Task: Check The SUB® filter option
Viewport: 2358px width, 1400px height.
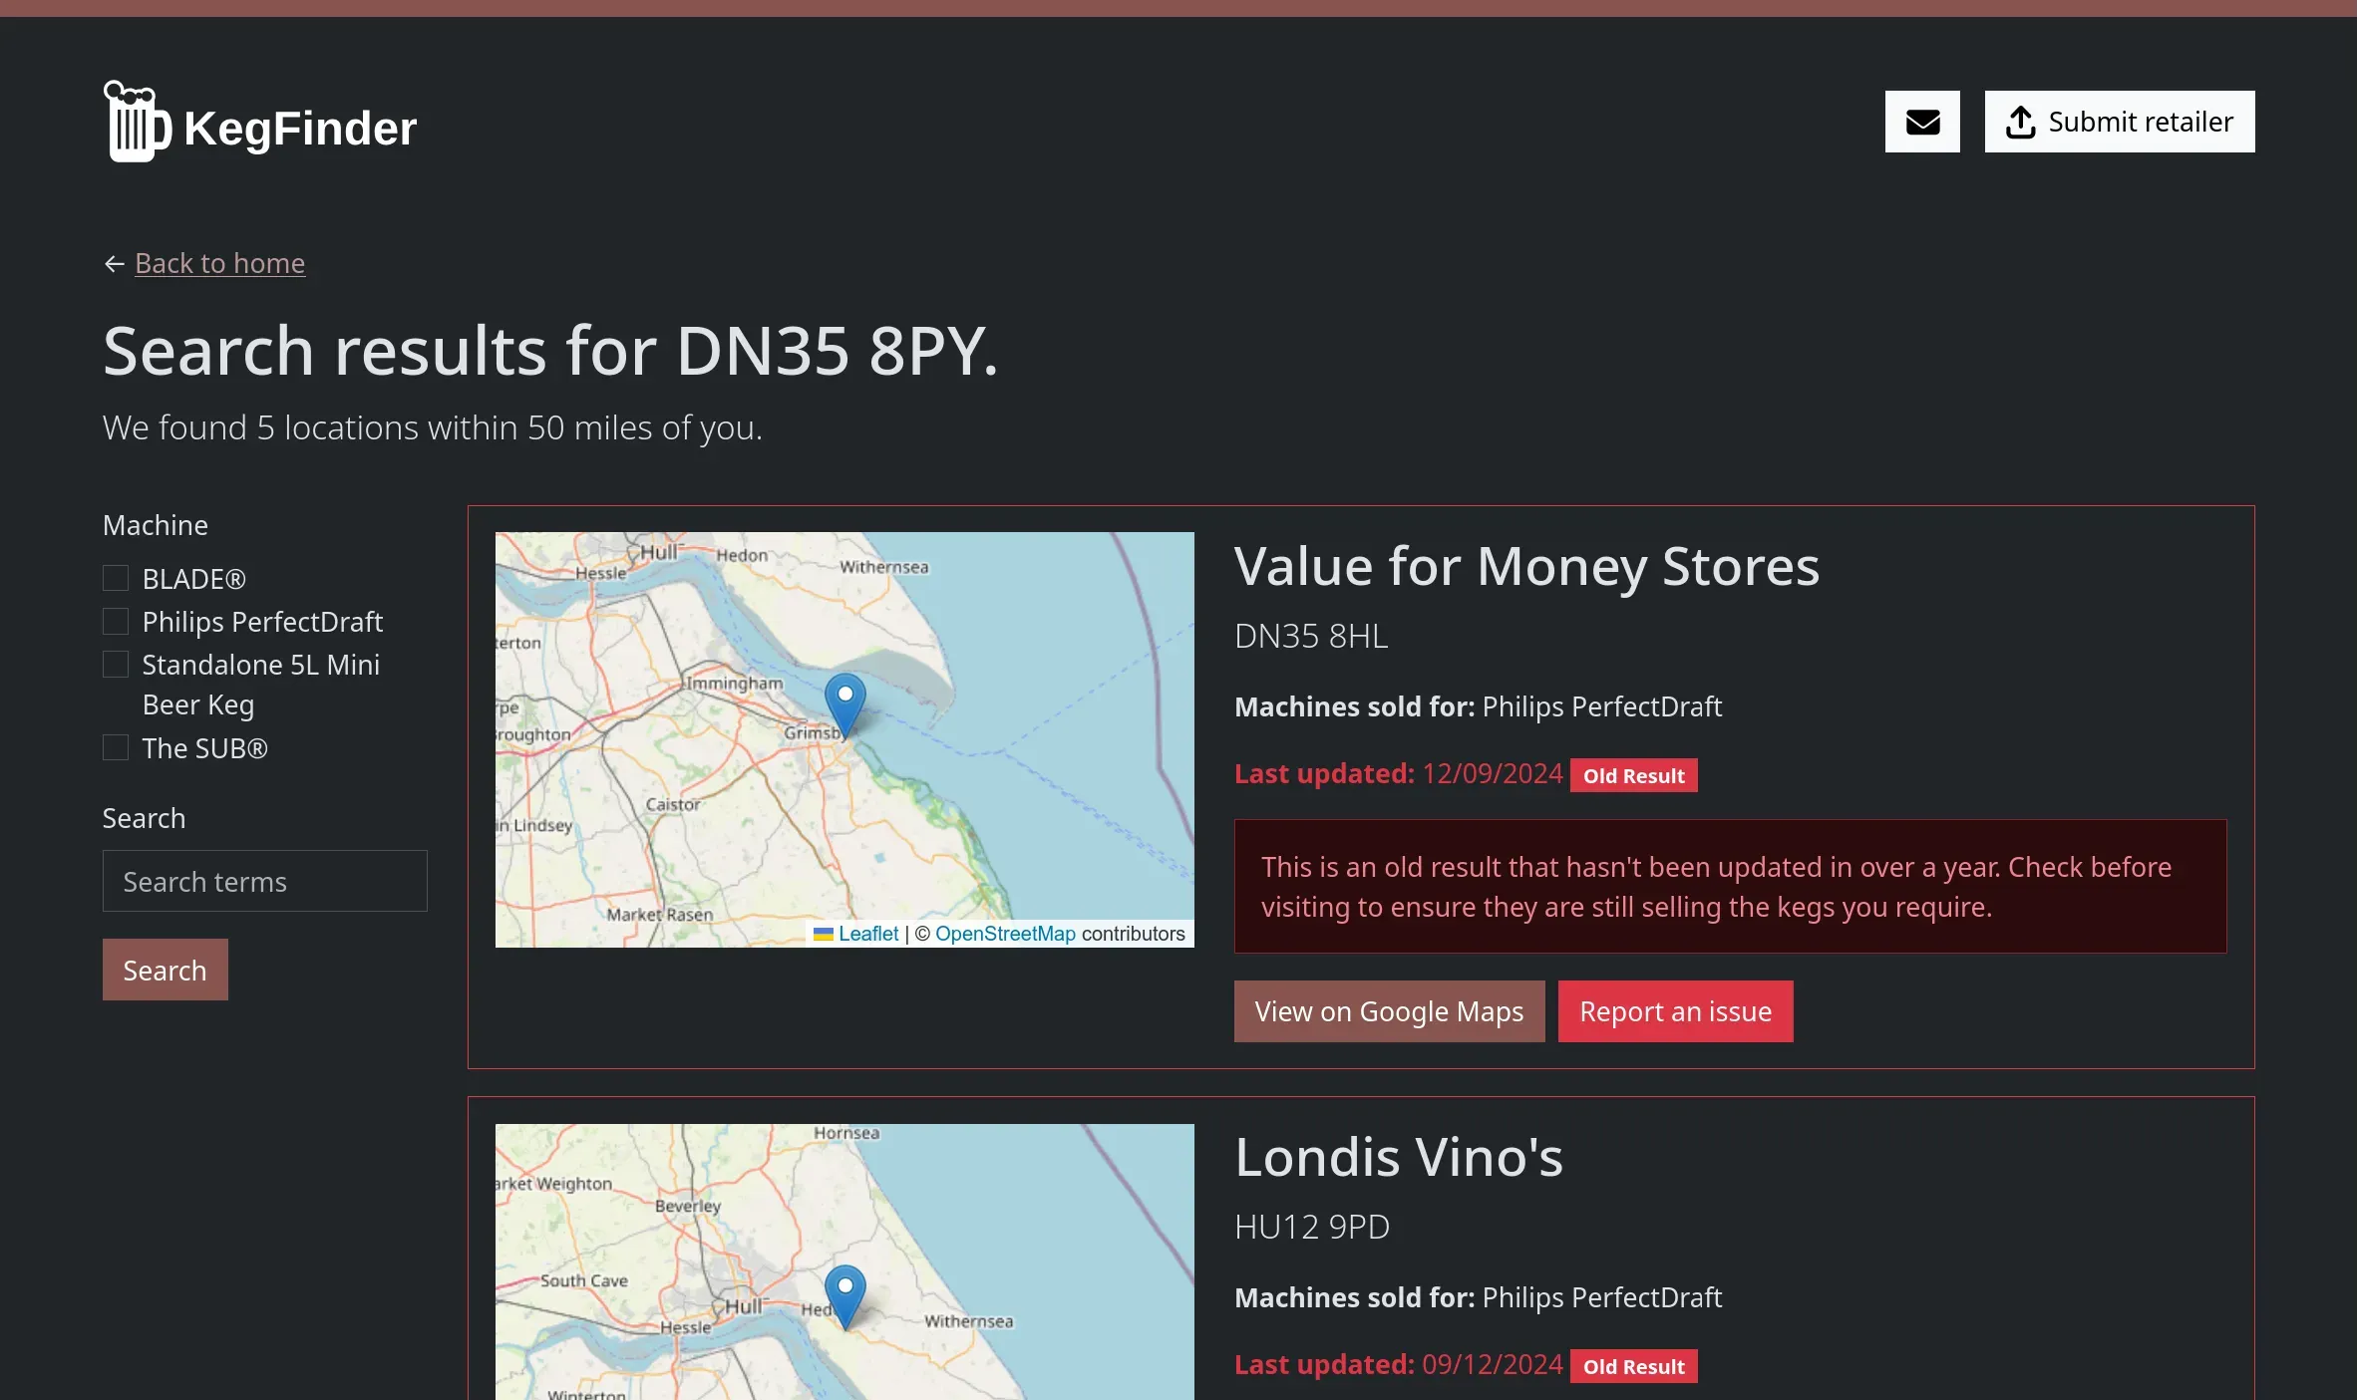Action: point(116,747)
